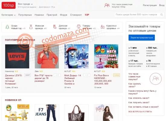The image size is (166, 121).
Task: Open the F7 Jeans new purchase thumbnail
Action: tap(47, 113)
